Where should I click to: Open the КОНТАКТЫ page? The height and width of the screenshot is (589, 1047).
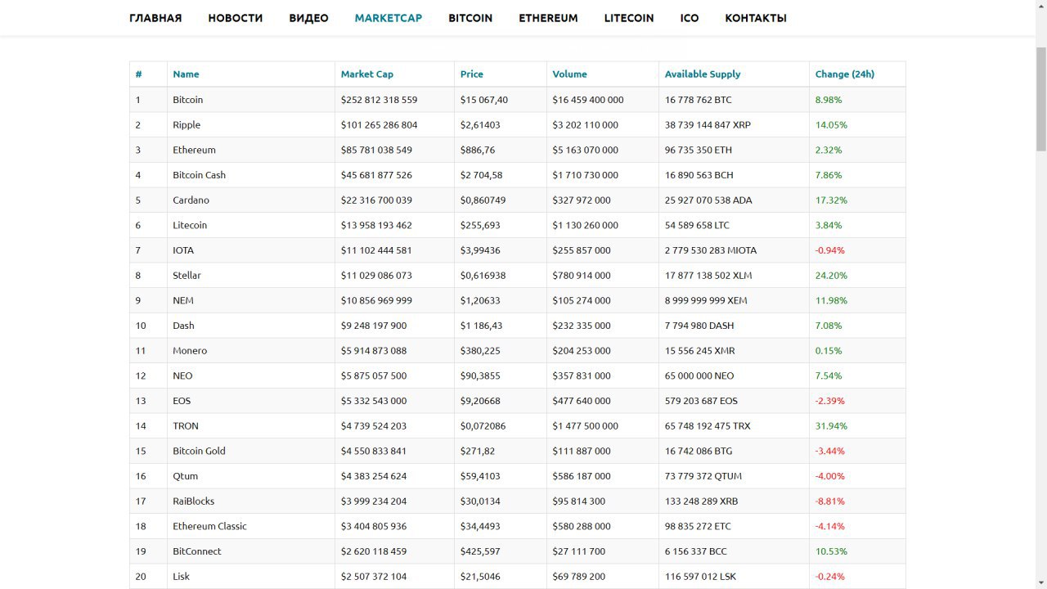coord(756,18)
